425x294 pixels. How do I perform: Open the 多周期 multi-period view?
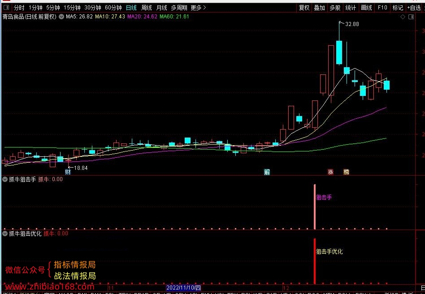(179, 8)
